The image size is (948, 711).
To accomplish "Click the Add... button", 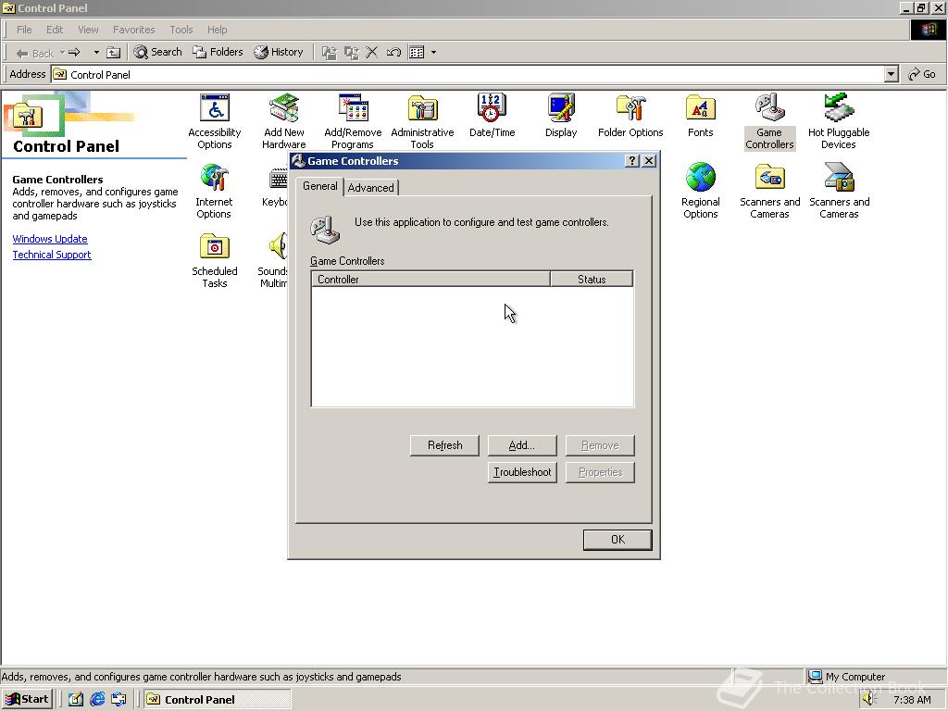I will click(x=522, y=445).
